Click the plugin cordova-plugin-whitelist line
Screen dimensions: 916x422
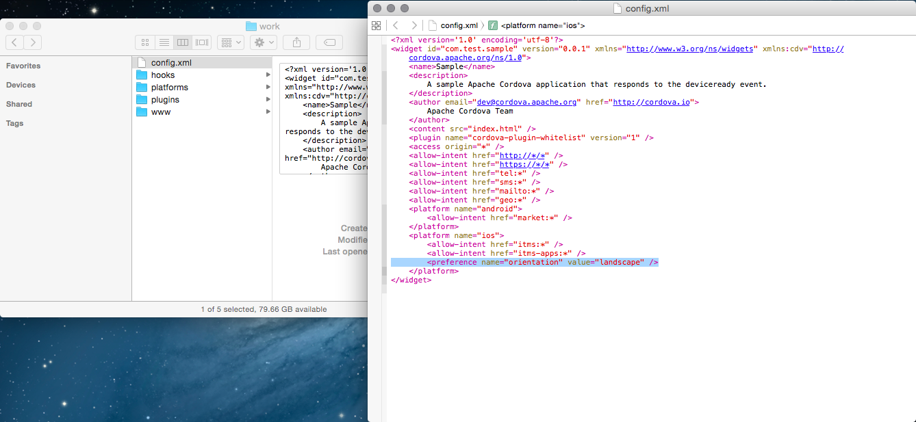(x=531, y=137)
